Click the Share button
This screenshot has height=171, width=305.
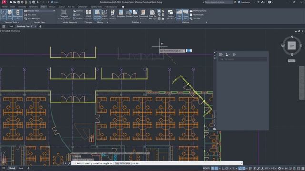[x=54, y=2]
